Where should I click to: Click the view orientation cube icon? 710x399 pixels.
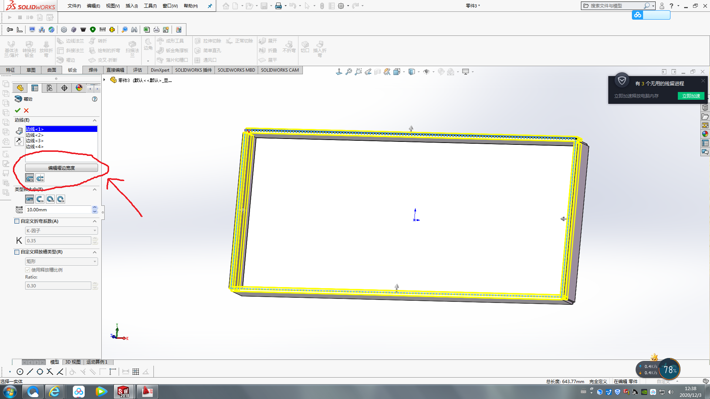tap(397, 72)
